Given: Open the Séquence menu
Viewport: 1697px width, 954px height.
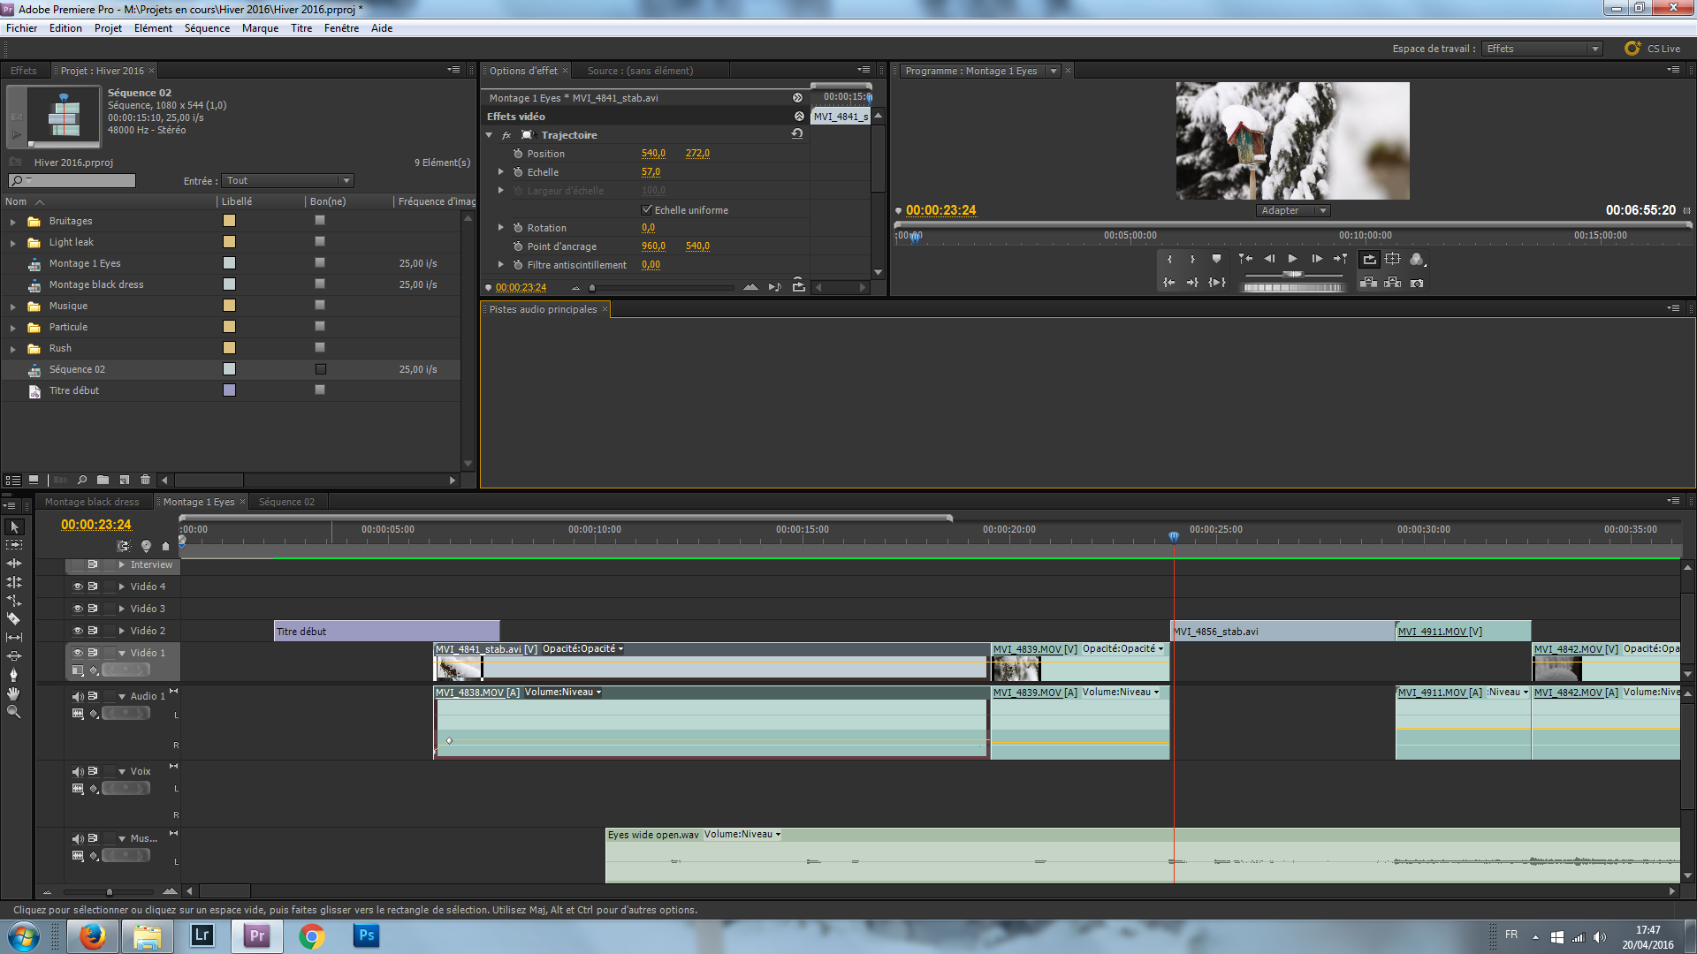Looking at the screenshot, I should point(207,28).
